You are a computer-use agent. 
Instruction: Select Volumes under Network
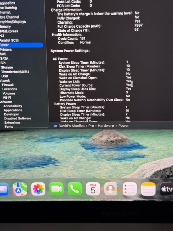pos(9,93)
